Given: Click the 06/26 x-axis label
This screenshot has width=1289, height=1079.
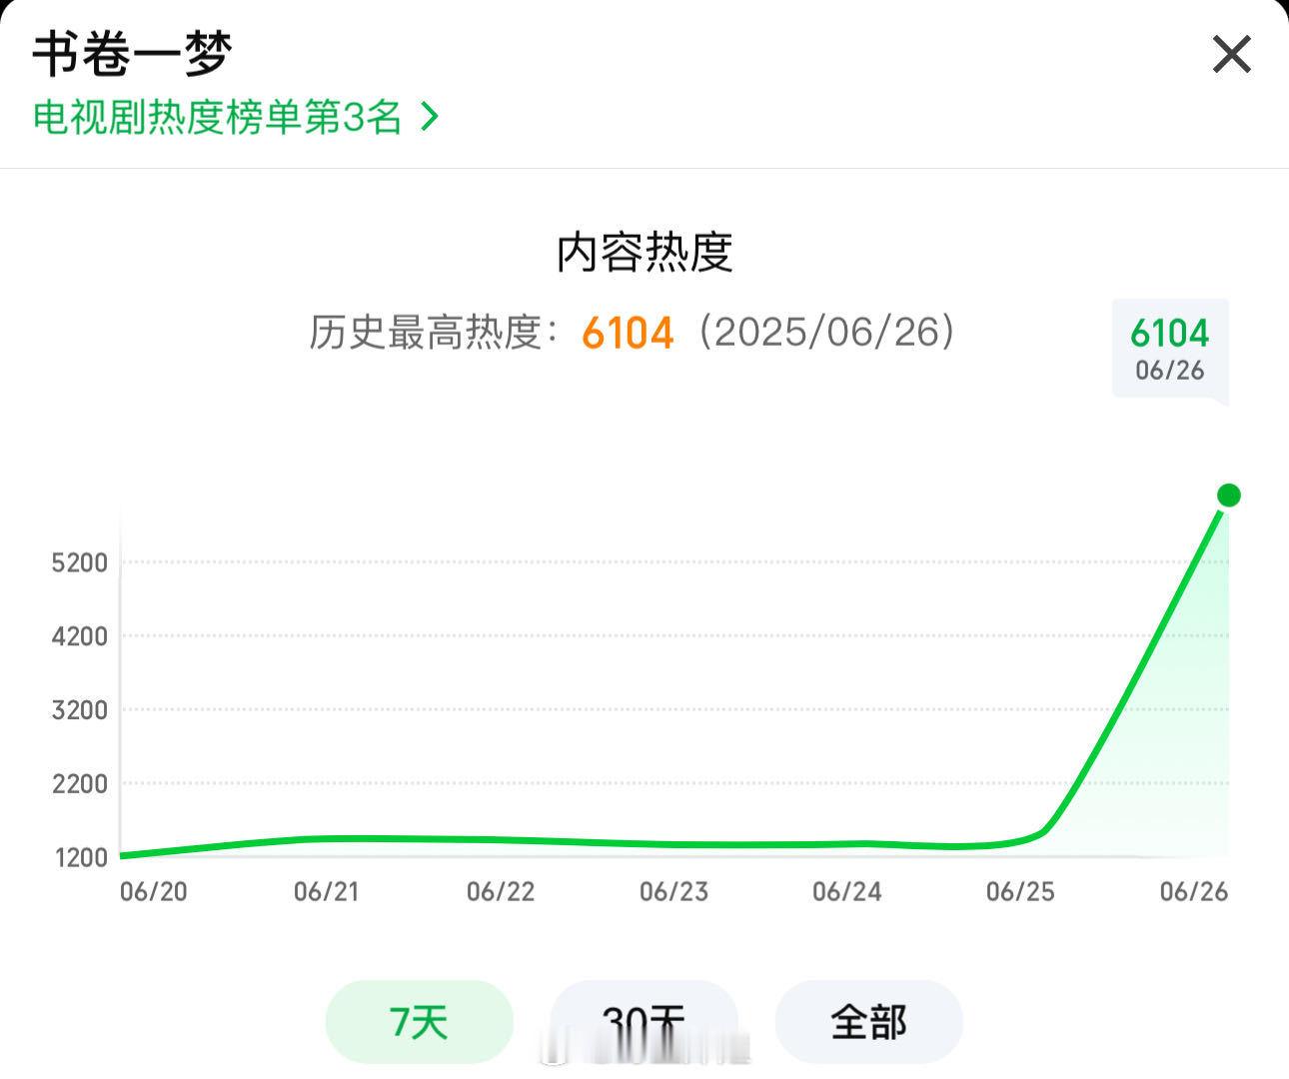Looking at the screenshot, I should click(x=1194, y=891).
